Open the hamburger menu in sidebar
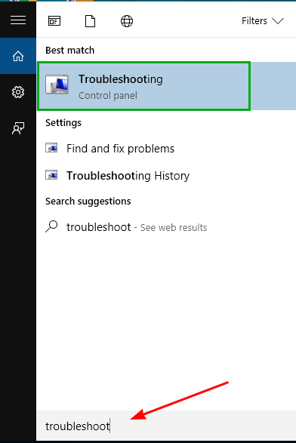The image size is (296, 443). [18, 20]
